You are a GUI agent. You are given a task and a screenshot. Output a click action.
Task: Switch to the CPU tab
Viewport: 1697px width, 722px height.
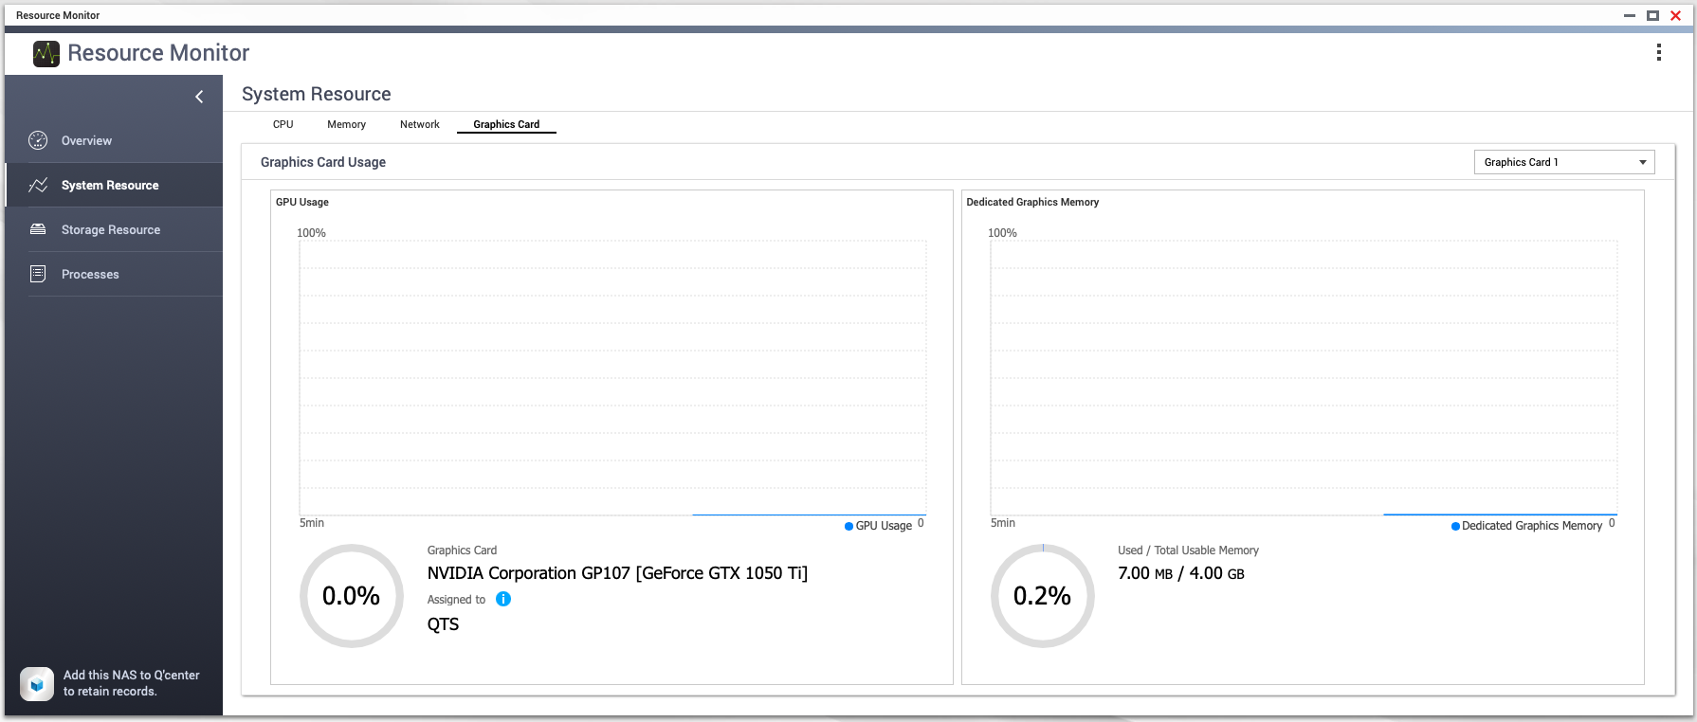point(283,124)
